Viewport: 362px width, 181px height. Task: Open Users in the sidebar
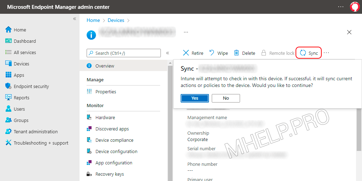click(x=15, y=109)
